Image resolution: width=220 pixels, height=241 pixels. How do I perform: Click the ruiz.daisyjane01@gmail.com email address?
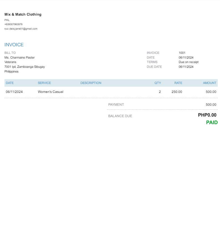(21, 29)
